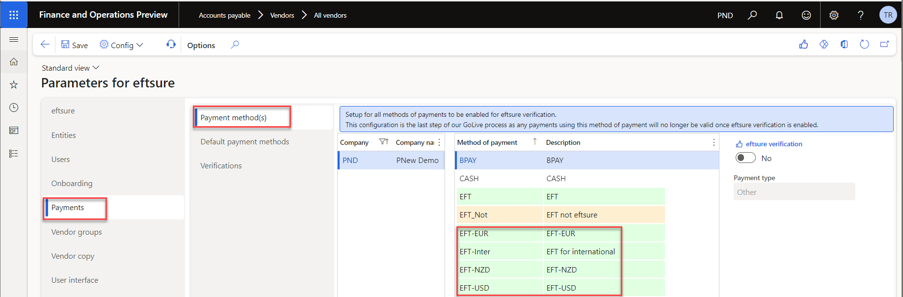Click the Company name column header
Screen dimensions: 903x297
point(415,142)
